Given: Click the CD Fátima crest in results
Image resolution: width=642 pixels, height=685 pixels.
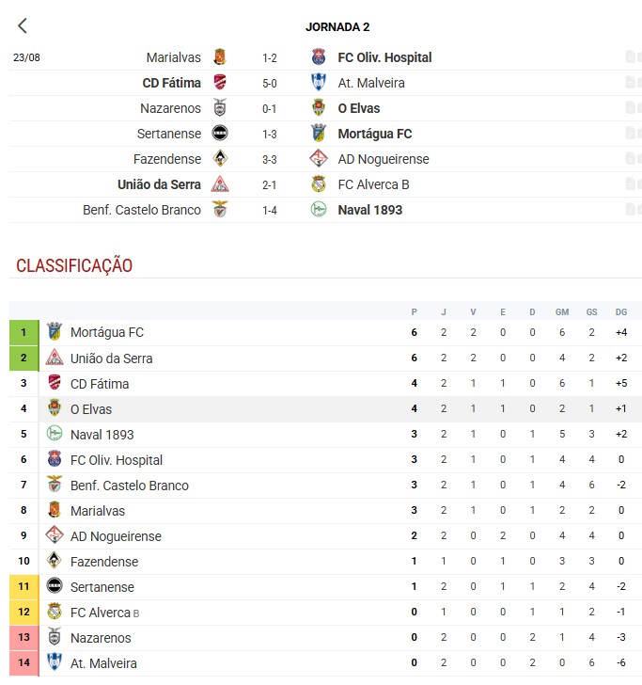Looking at the screenshot, I should tap(220, 83).
